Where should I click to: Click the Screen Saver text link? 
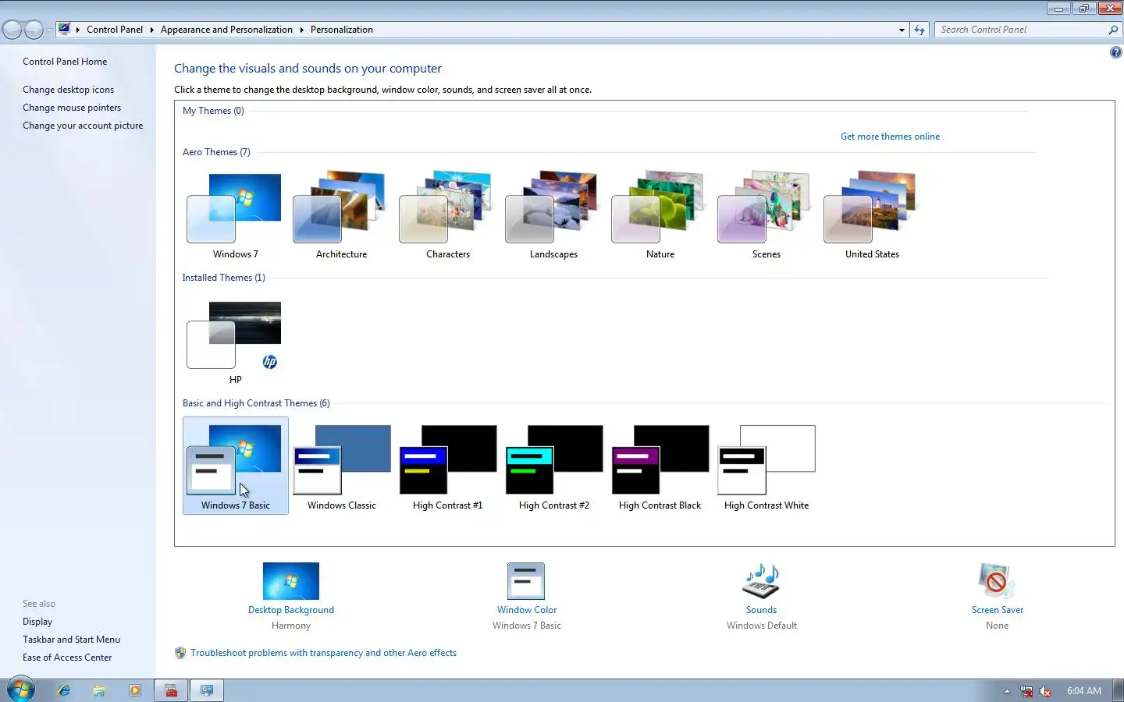coord(997,610)
